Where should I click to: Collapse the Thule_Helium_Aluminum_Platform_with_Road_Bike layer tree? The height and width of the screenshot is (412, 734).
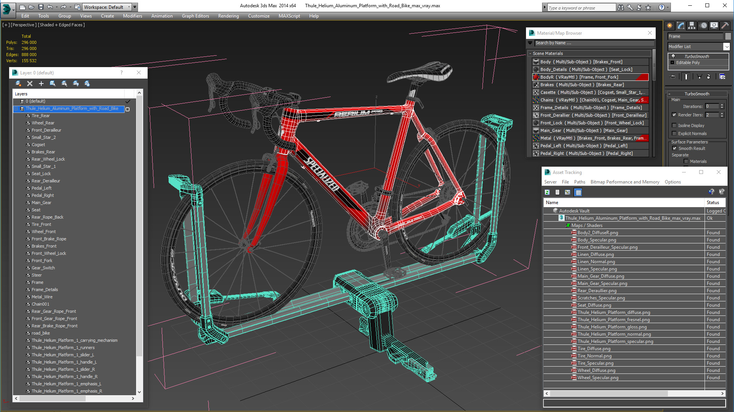(x=16, y=109)
